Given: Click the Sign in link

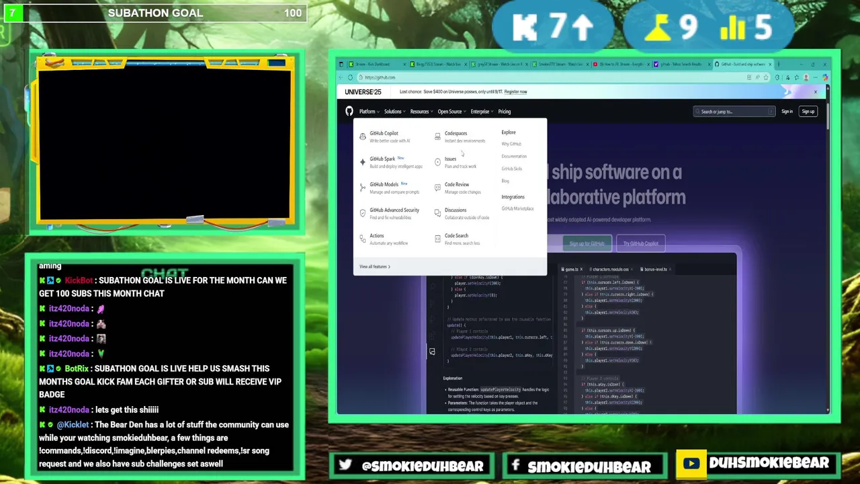Looking at the screenshot, I should coord(787,112).
